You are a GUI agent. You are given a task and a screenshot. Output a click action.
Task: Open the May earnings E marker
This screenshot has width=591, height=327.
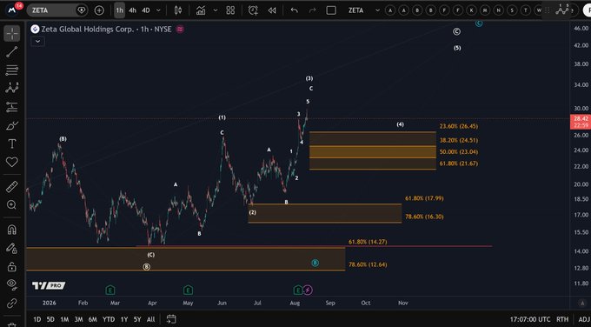pyautogui.click(x=188, y=290)
